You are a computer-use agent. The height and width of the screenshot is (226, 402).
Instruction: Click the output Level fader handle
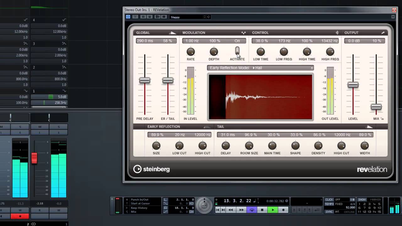(353, 85)
